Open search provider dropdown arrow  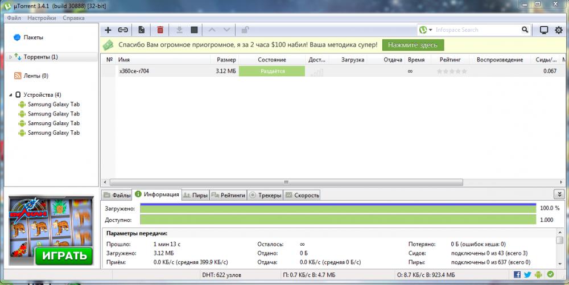coord(431,30)
